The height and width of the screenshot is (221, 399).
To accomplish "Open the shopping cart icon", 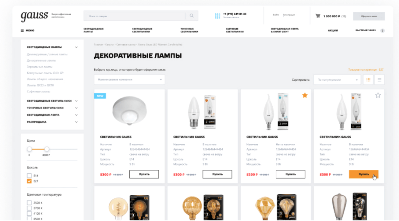I will (x=318, y=16).
